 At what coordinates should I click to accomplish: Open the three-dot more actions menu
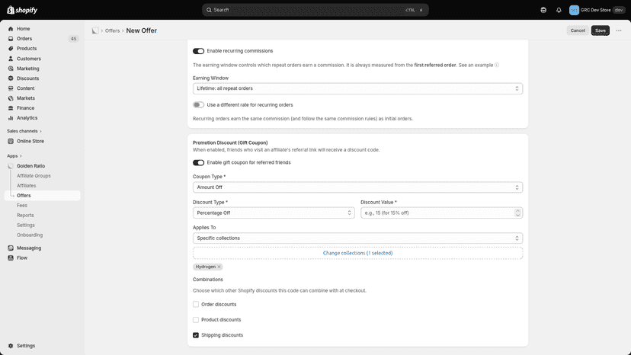tap(619, 30)
